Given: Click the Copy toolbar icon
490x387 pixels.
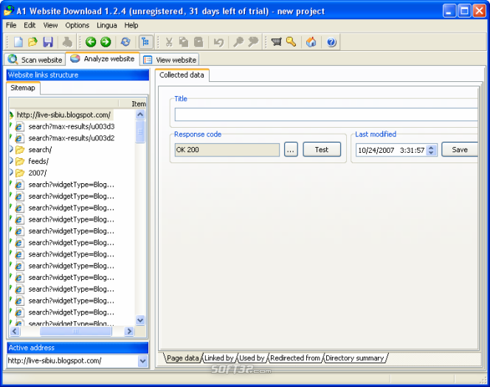Looking at the screenshot, I should click(x=184, y=42).
